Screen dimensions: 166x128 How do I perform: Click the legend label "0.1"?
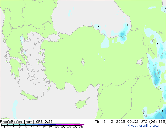click(x=3, y=127)
